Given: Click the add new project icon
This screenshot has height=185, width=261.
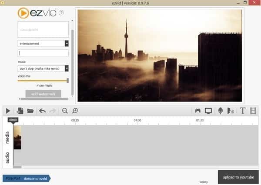Looking at the screenshot, I should click(x=20, y=111).
